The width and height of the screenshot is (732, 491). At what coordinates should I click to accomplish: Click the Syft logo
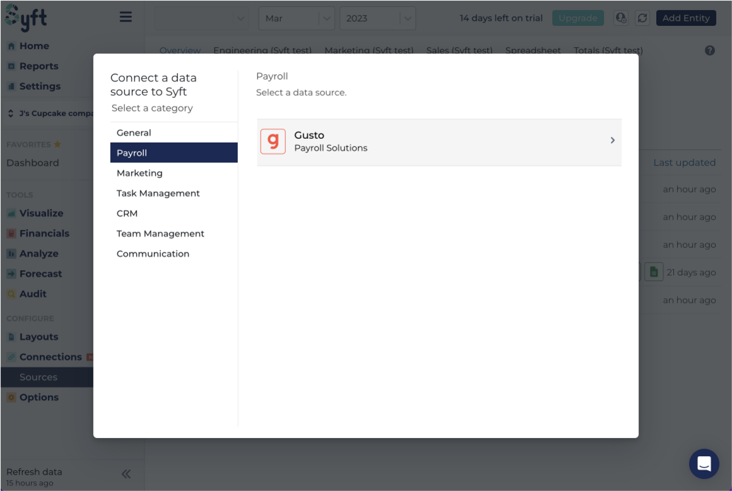coord(26,18)
